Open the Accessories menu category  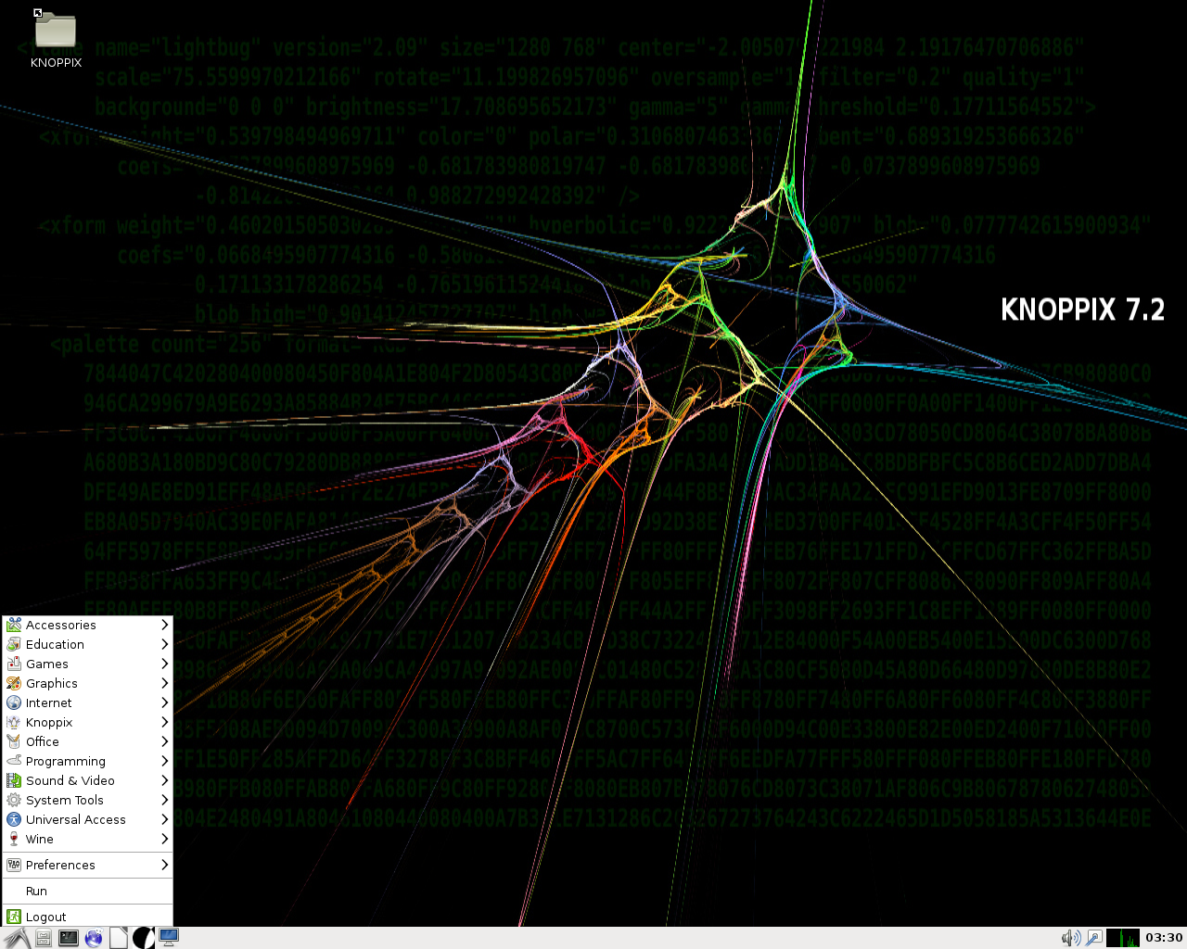pyautogui.click(x=87, y=625)
